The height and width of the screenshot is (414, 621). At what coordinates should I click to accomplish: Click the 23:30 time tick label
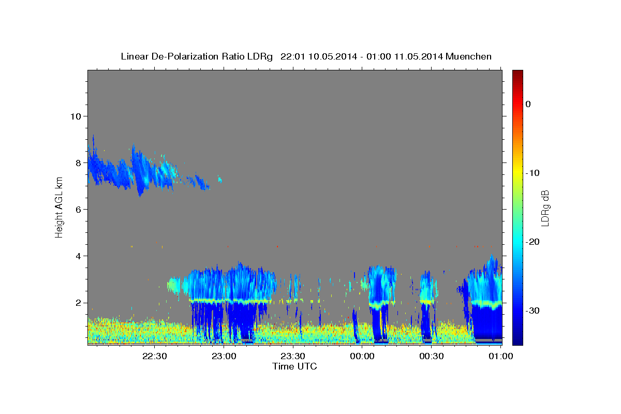click(x=293, y=356)
